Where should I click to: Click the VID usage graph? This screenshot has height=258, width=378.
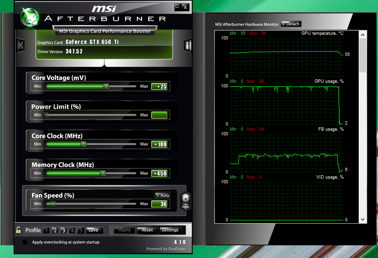pyautogui.click(x=287, y=201)
